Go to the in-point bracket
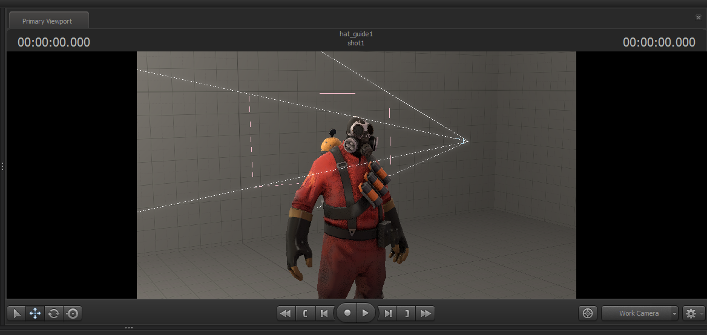 (x=305, y=313)
